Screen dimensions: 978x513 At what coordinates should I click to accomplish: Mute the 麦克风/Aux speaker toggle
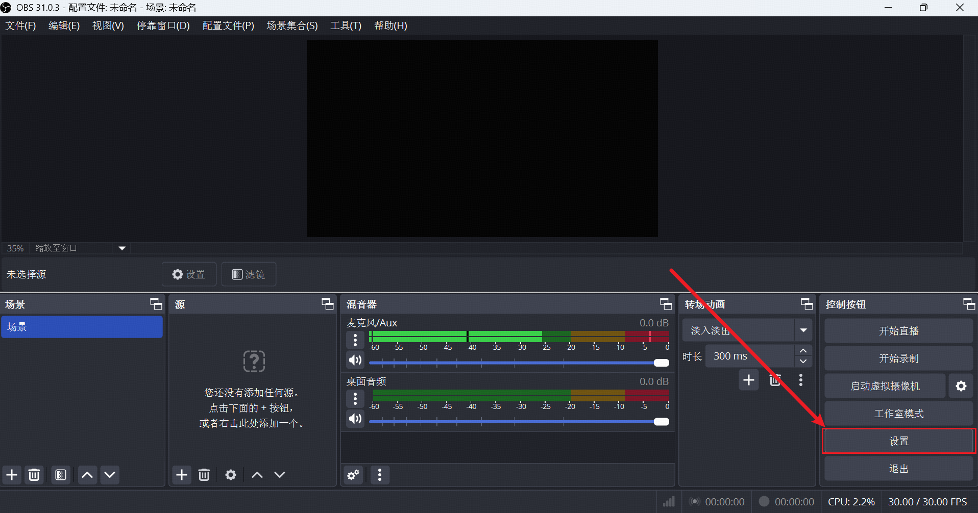tap(355, 360)
